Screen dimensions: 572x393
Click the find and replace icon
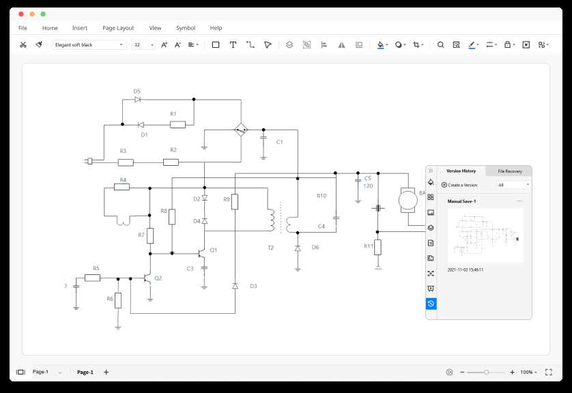(x=456, y=45)
